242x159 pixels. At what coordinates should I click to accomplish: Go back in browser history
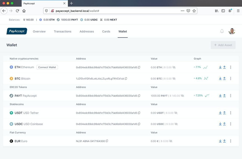4,11
